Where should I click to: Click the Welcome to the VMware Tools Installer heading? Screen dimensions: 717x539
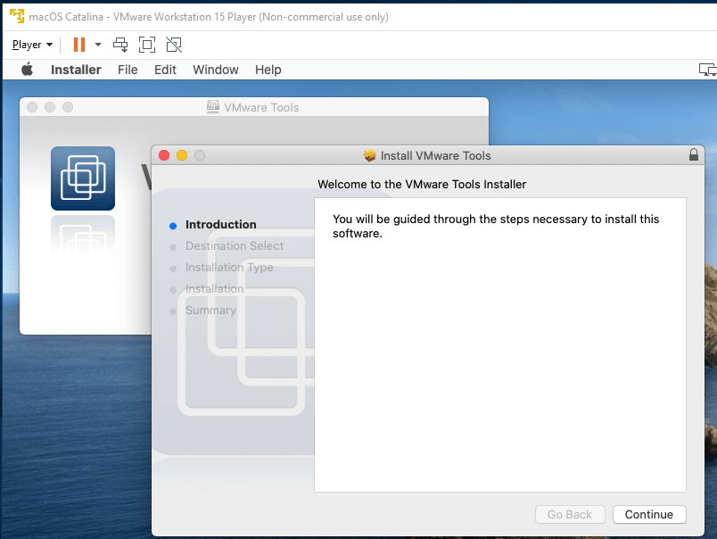point(422,185)
